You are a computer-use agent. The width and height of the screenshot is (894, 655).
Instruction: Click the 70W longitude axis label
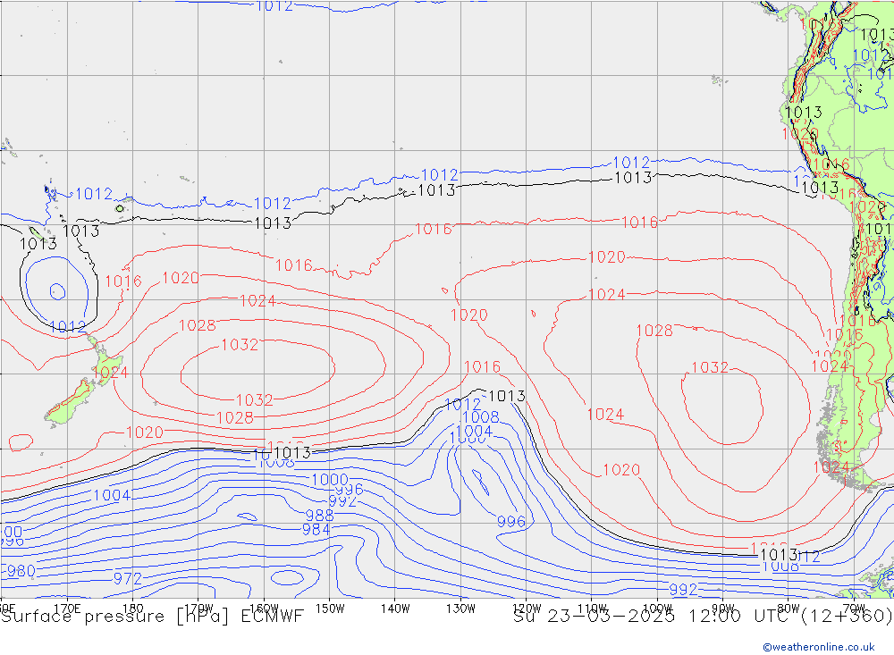[854, 609]
